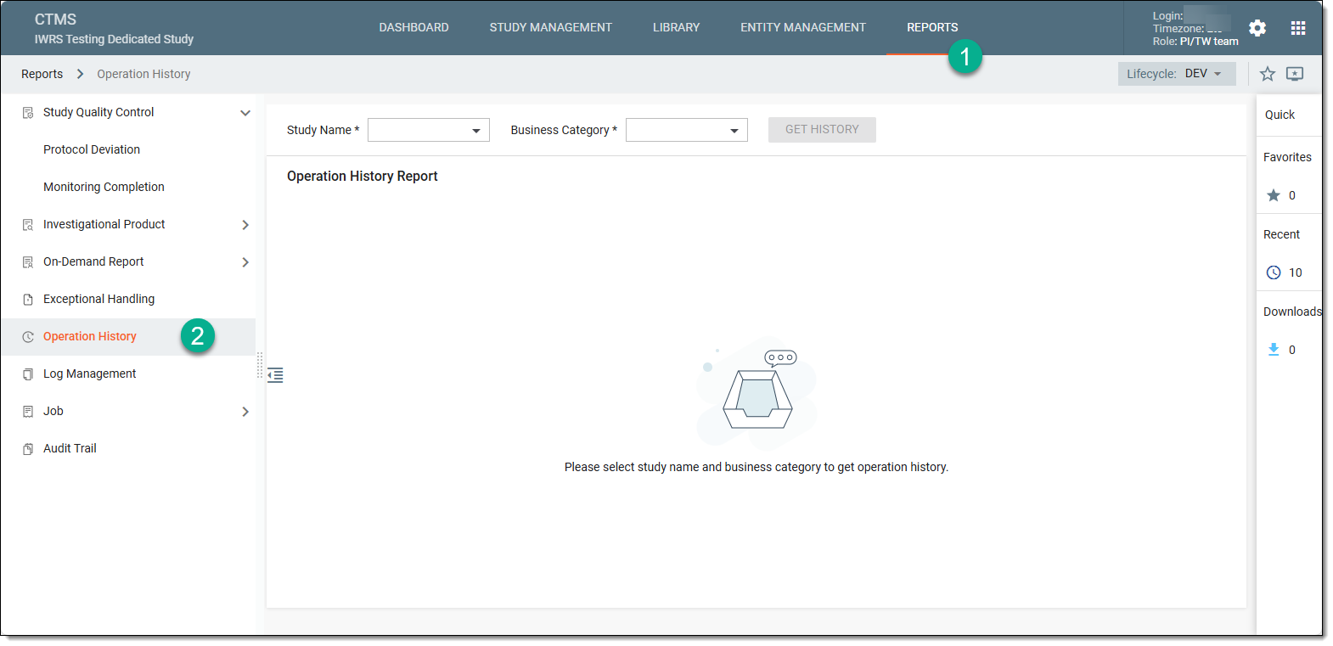The height and width of the screenshot is (646, 1333).
Task: Expand the On-Demand Report submenu arrow
Action: [x=245, y=262]
